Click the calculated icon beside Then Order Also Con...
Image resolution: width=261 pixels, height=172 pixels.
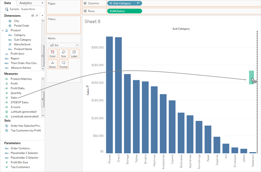[x=7, y=63]
